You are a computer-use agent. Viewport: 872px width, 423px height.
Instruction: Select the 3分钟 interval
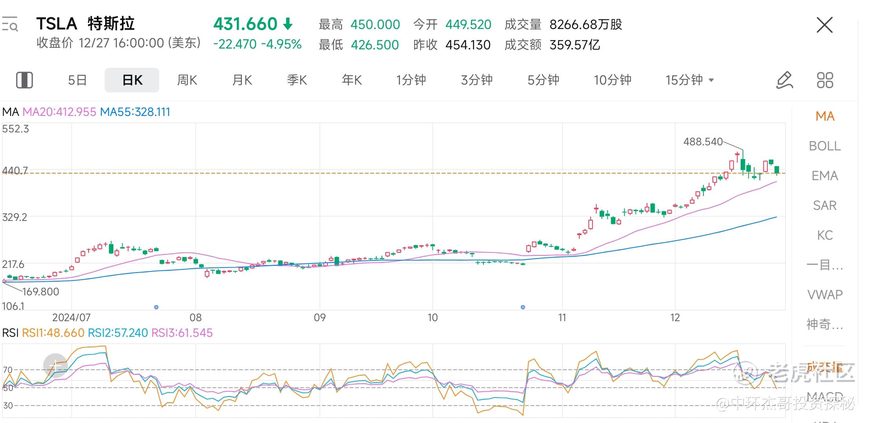[x=477, y=80]
